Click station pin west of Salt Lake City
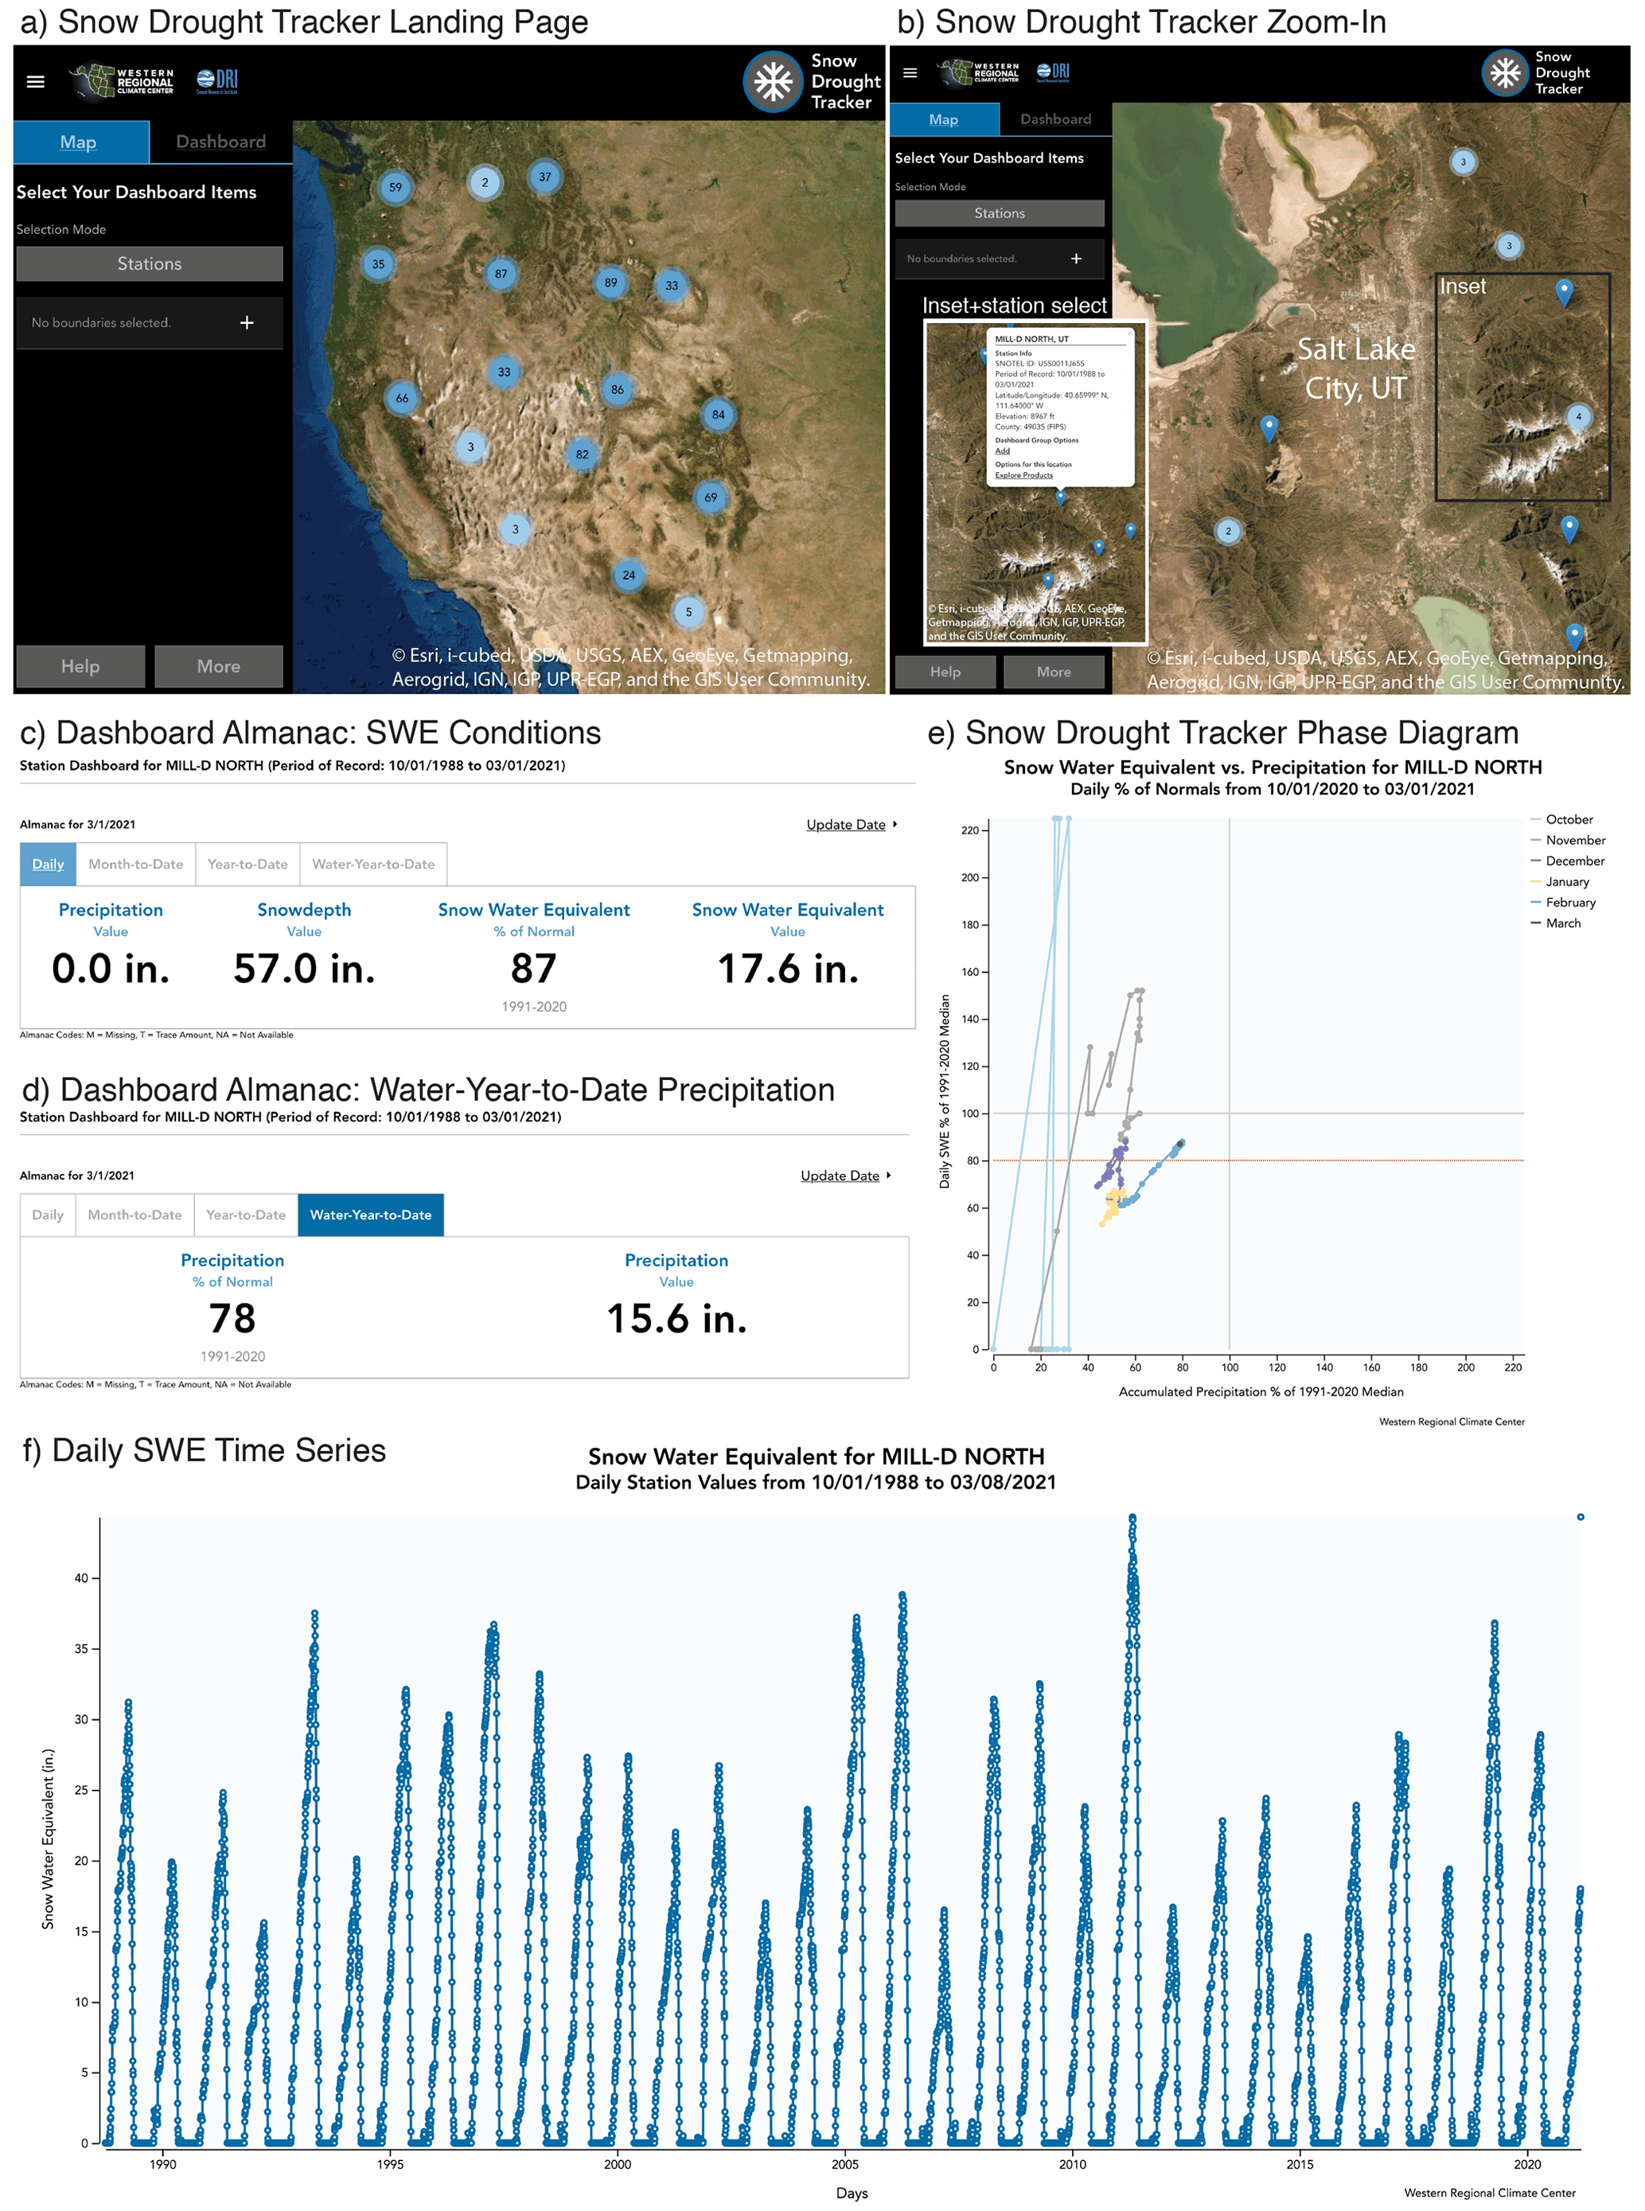 point(1269,427)
